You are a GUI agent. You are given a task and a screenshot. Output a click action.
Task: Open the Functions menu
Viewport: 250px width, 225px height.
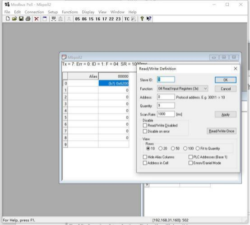pos(70,12)
